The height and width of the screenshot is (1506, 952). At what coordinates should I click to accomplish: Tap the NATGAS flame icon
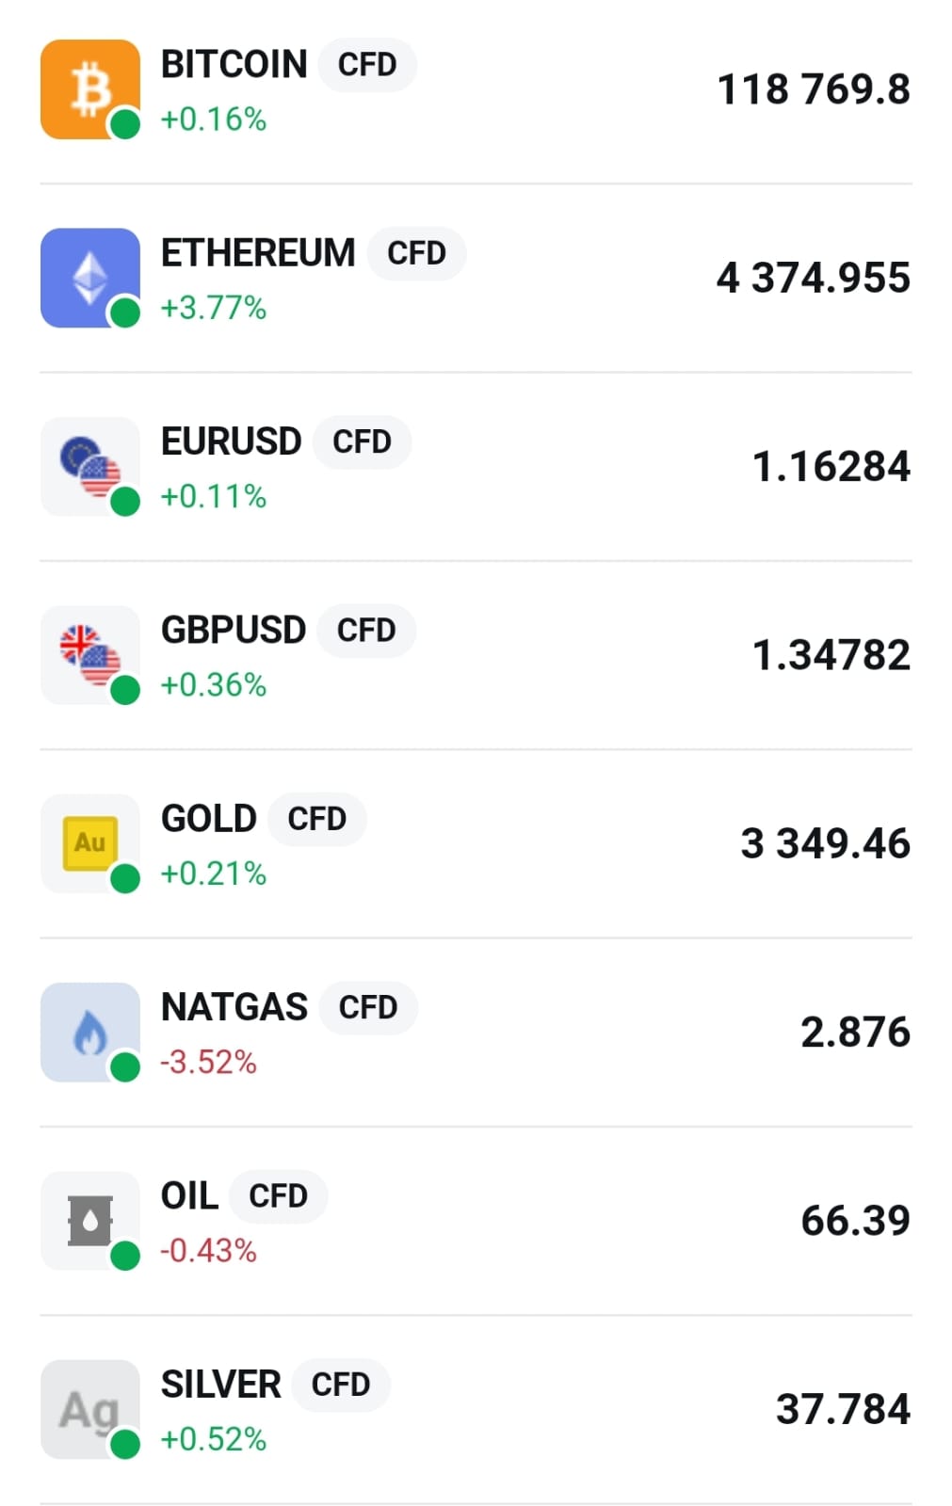pyautogui.click(x=89, y=1032)
